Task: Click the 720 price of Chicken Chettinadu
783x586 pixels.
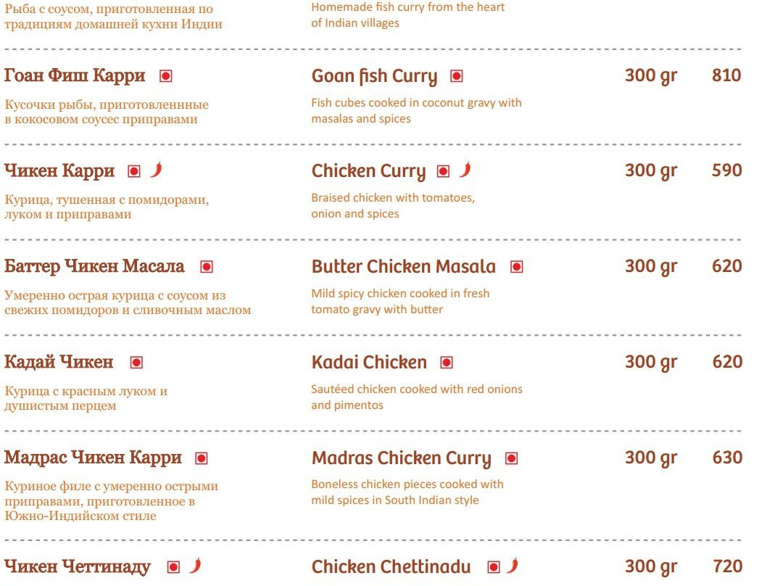Action: pyautogui.click(x=728, y=566)
